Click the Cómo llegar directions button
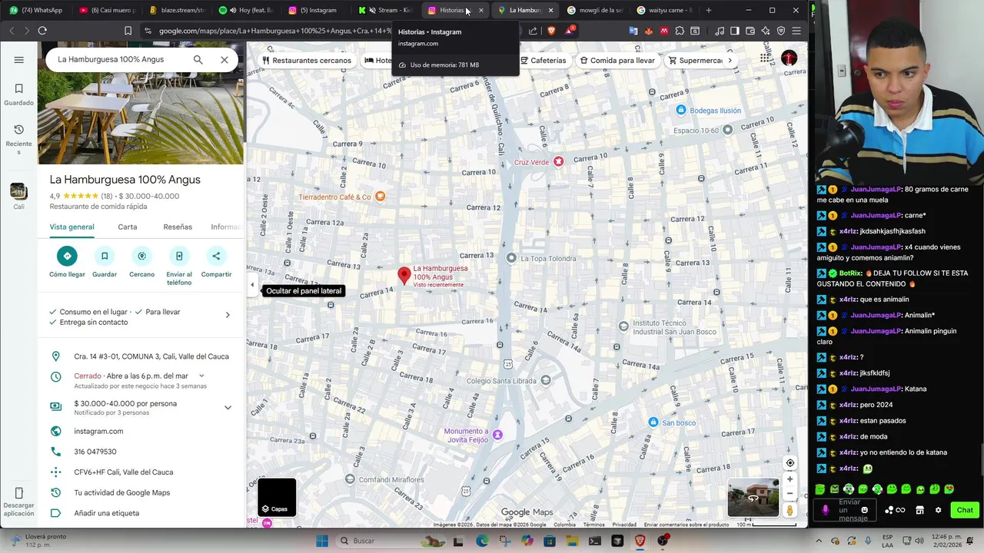The height and width of the screenshot is (553, 984). coord(67,262)
